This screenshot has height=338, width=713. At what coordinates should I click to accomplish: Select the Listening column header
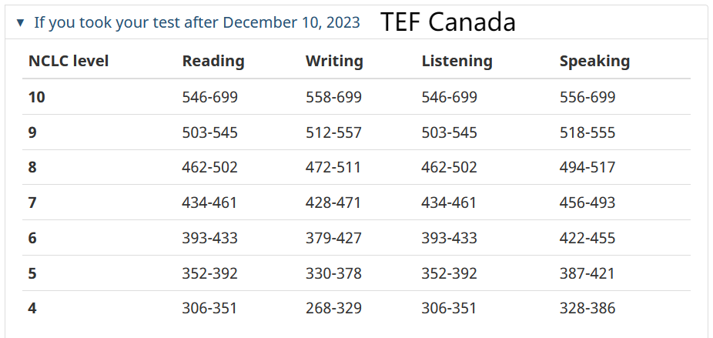click(457, 61)
